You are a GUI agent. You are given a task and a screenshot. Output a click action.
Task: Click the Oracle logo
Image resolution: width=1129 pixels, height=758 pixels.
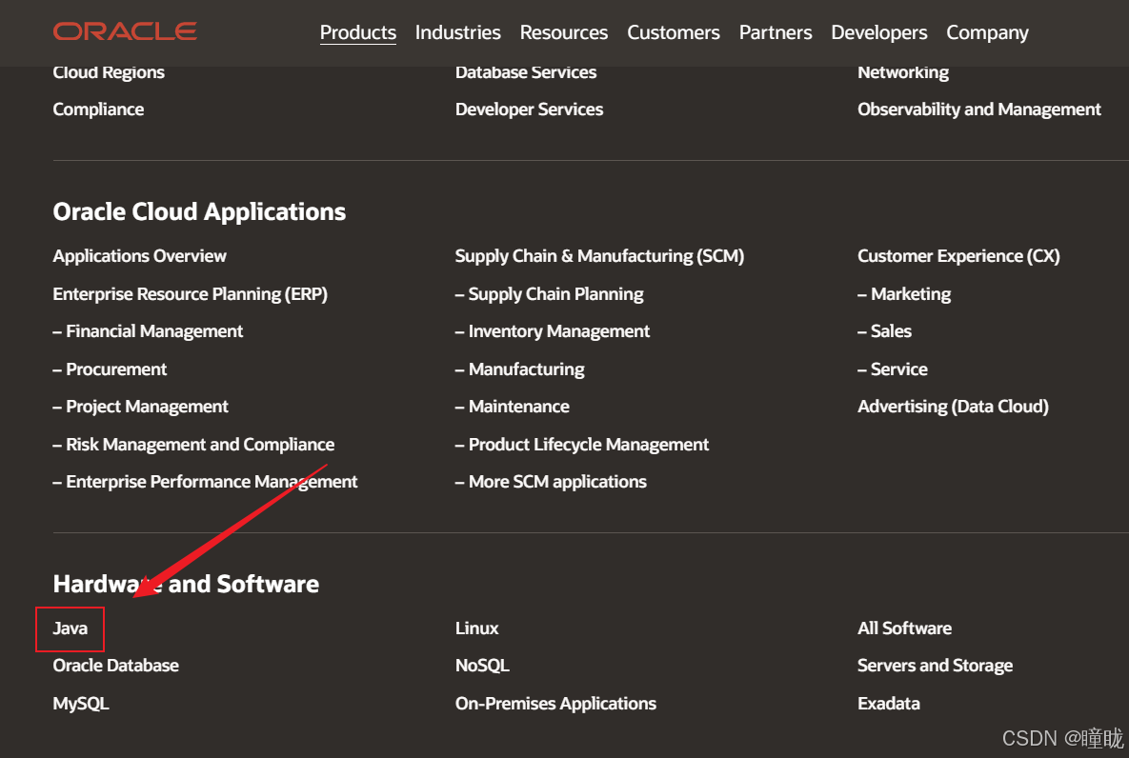coord(125,31)
